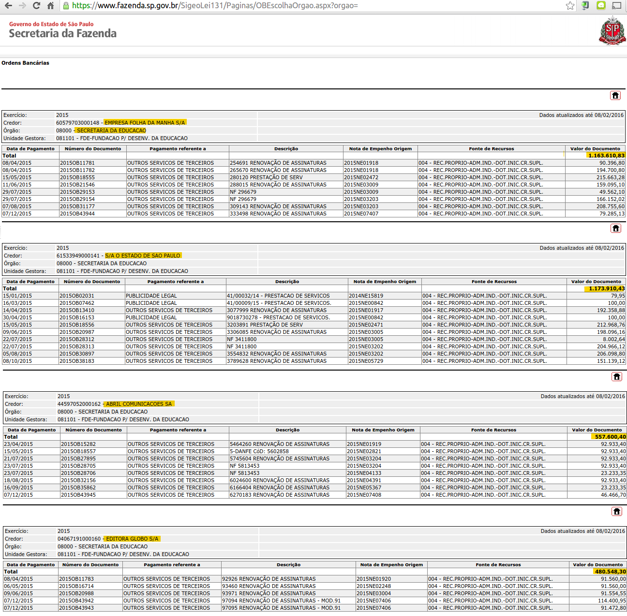Click the browser forward arrow
This screenshot has height=616, width=627.
coord(22,6)
